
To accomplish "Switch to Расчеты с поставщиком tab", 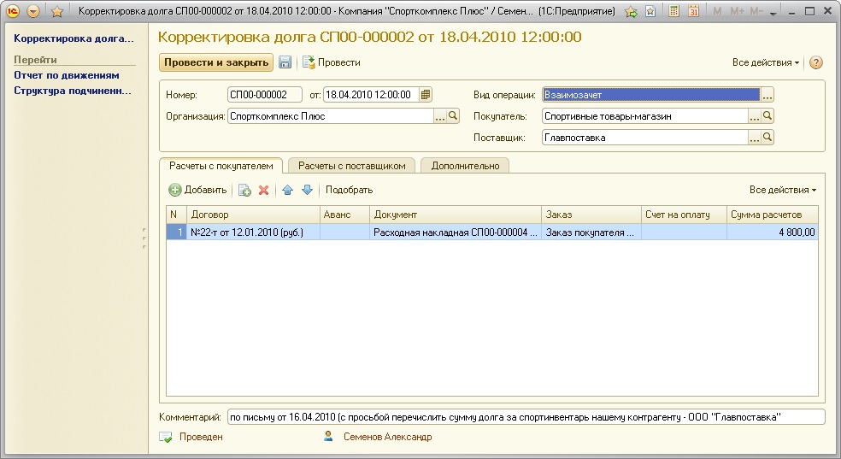I will (x=352, y=166).
